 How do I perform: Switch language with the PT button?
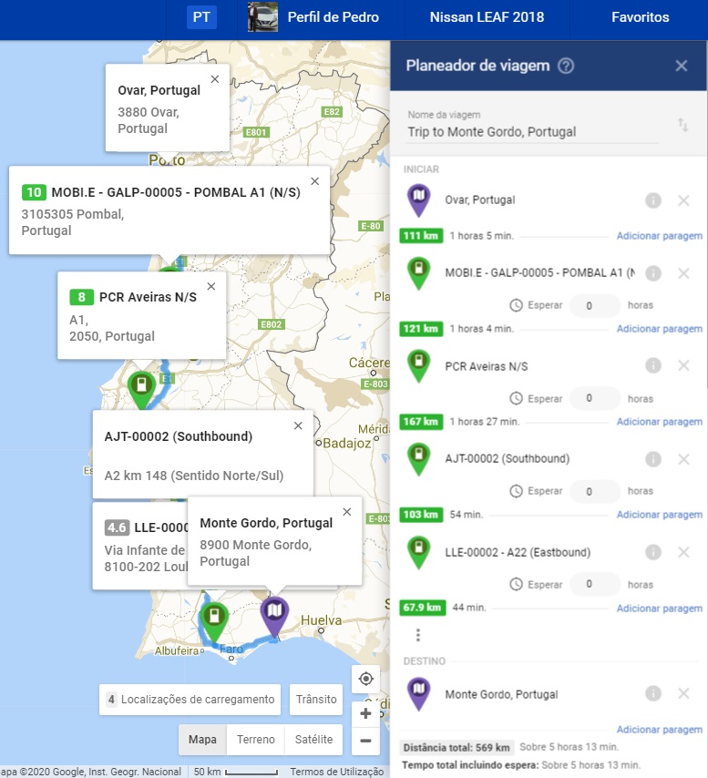click(201, 17)
